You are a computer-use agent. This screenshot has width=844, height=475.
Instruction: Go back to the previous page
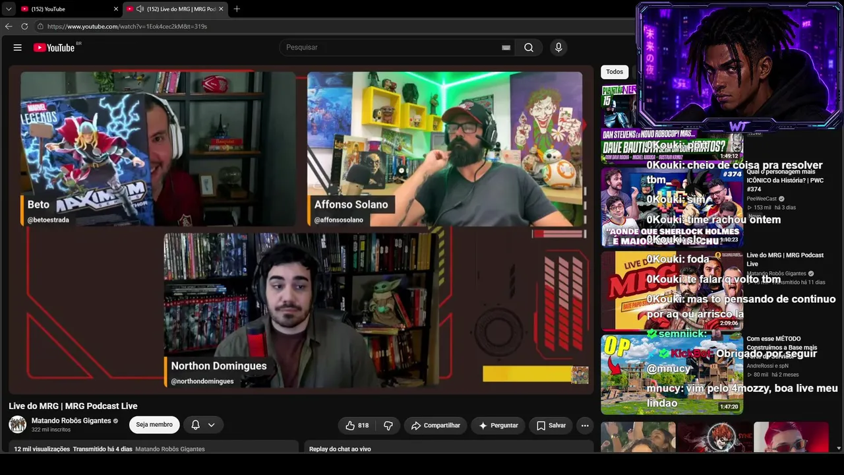(9, 26)
